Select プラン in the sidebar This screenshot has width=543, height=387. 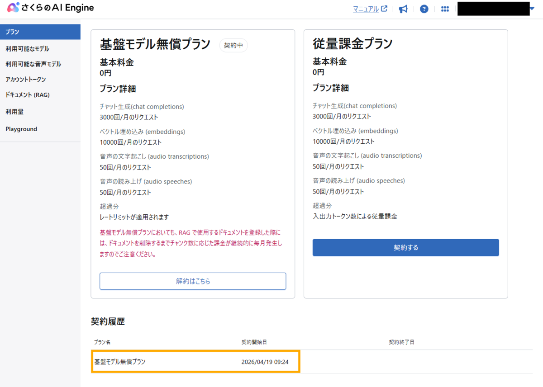point(40,32)
